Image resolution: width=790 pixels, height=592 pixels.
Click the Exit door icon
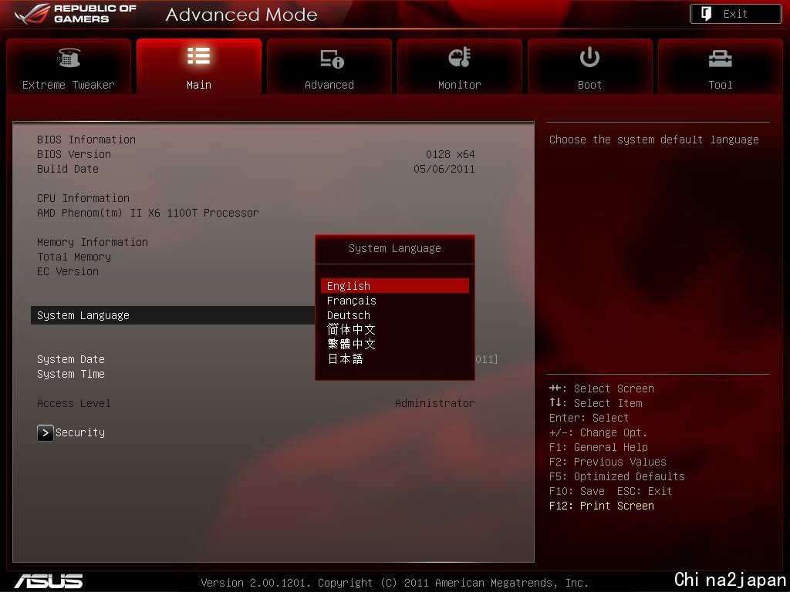pyautogui.click(x=706, y=14)
